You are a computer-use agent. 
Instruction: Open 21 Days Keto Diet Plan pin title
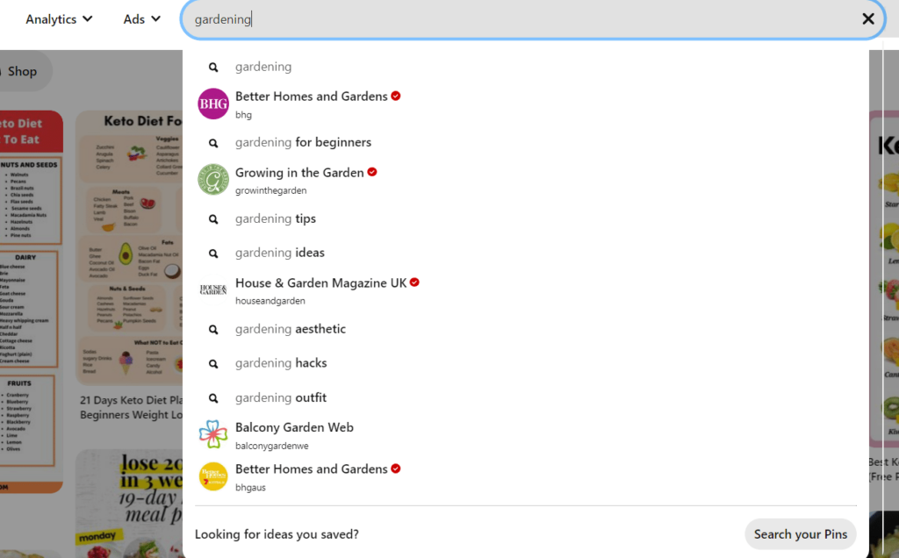pos(130,407)
